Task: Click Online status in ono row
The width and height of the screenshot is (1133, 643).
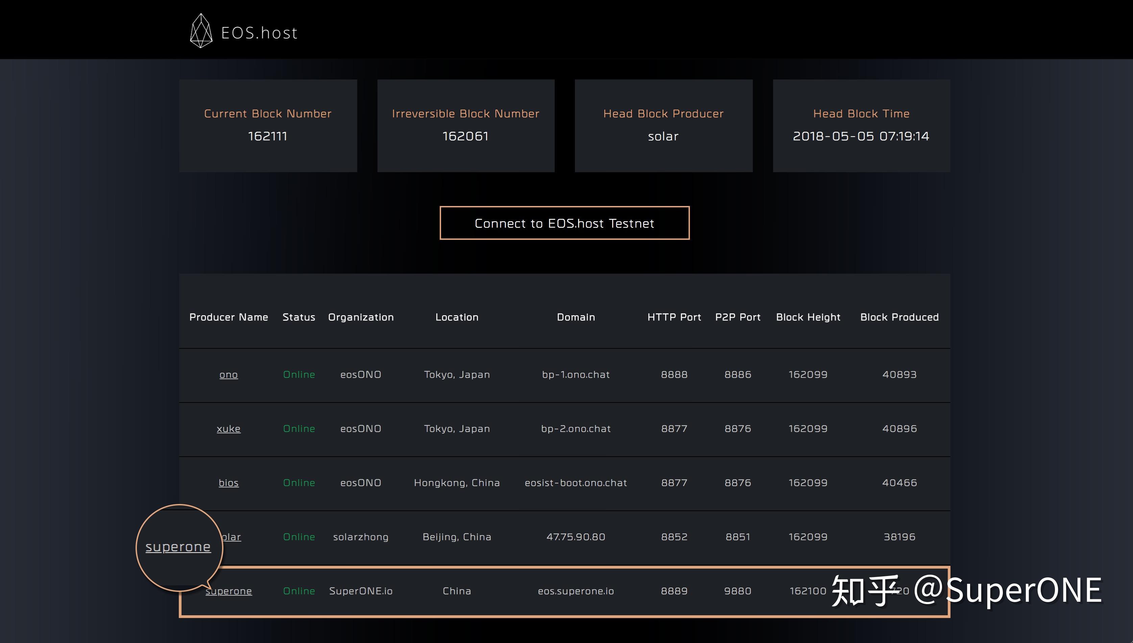Action: (299, 374)
